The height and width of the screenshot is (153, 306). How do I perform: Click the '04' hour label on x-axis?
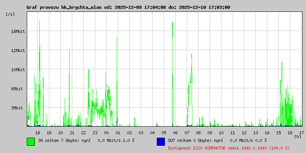(152, 133)
